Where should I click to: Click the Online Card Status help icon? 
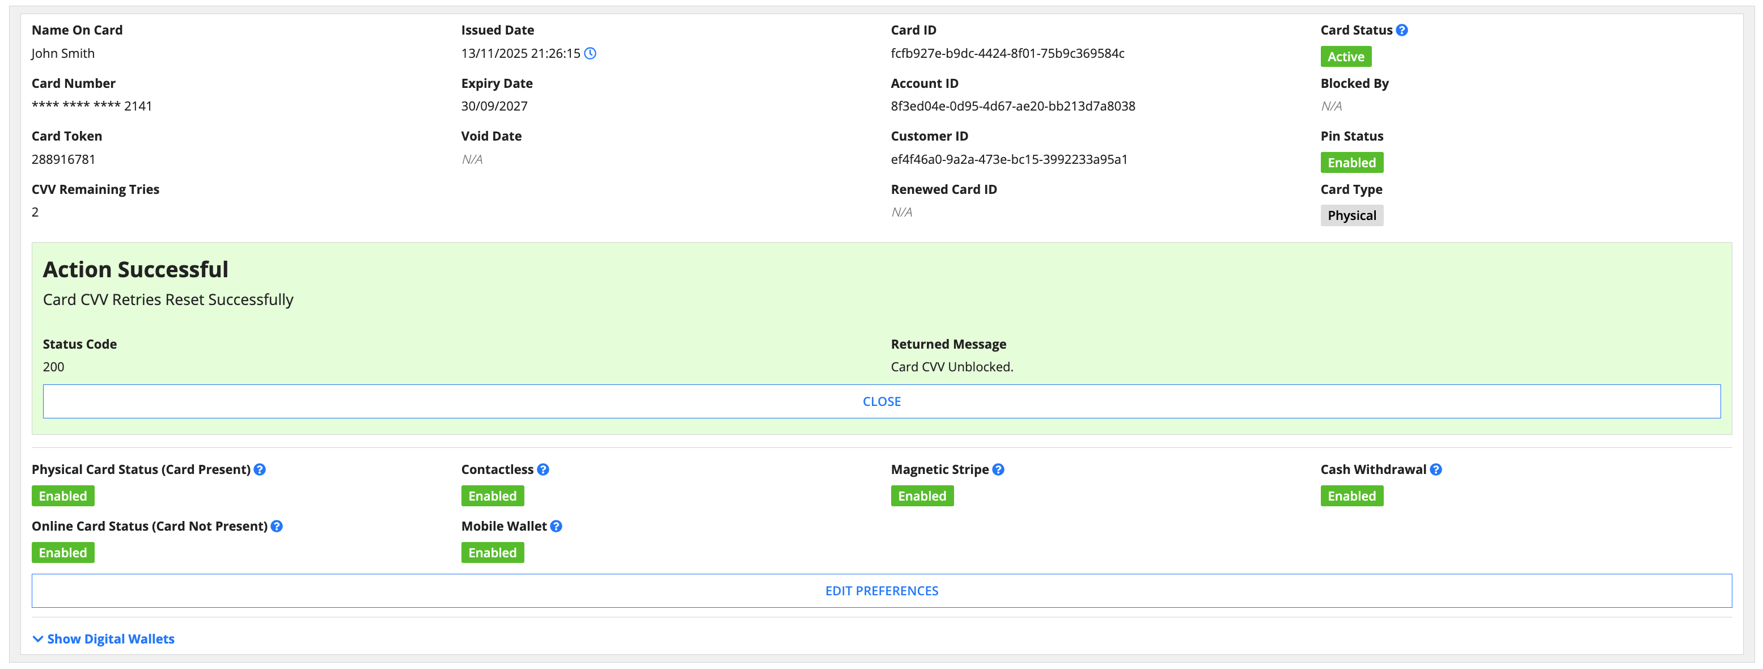(277, 527)
